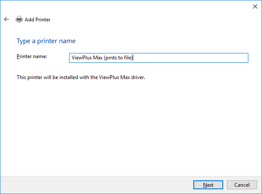Click the back arrow in the wizard header
This screenshot has width=262, height=194.
click(6, 19)
